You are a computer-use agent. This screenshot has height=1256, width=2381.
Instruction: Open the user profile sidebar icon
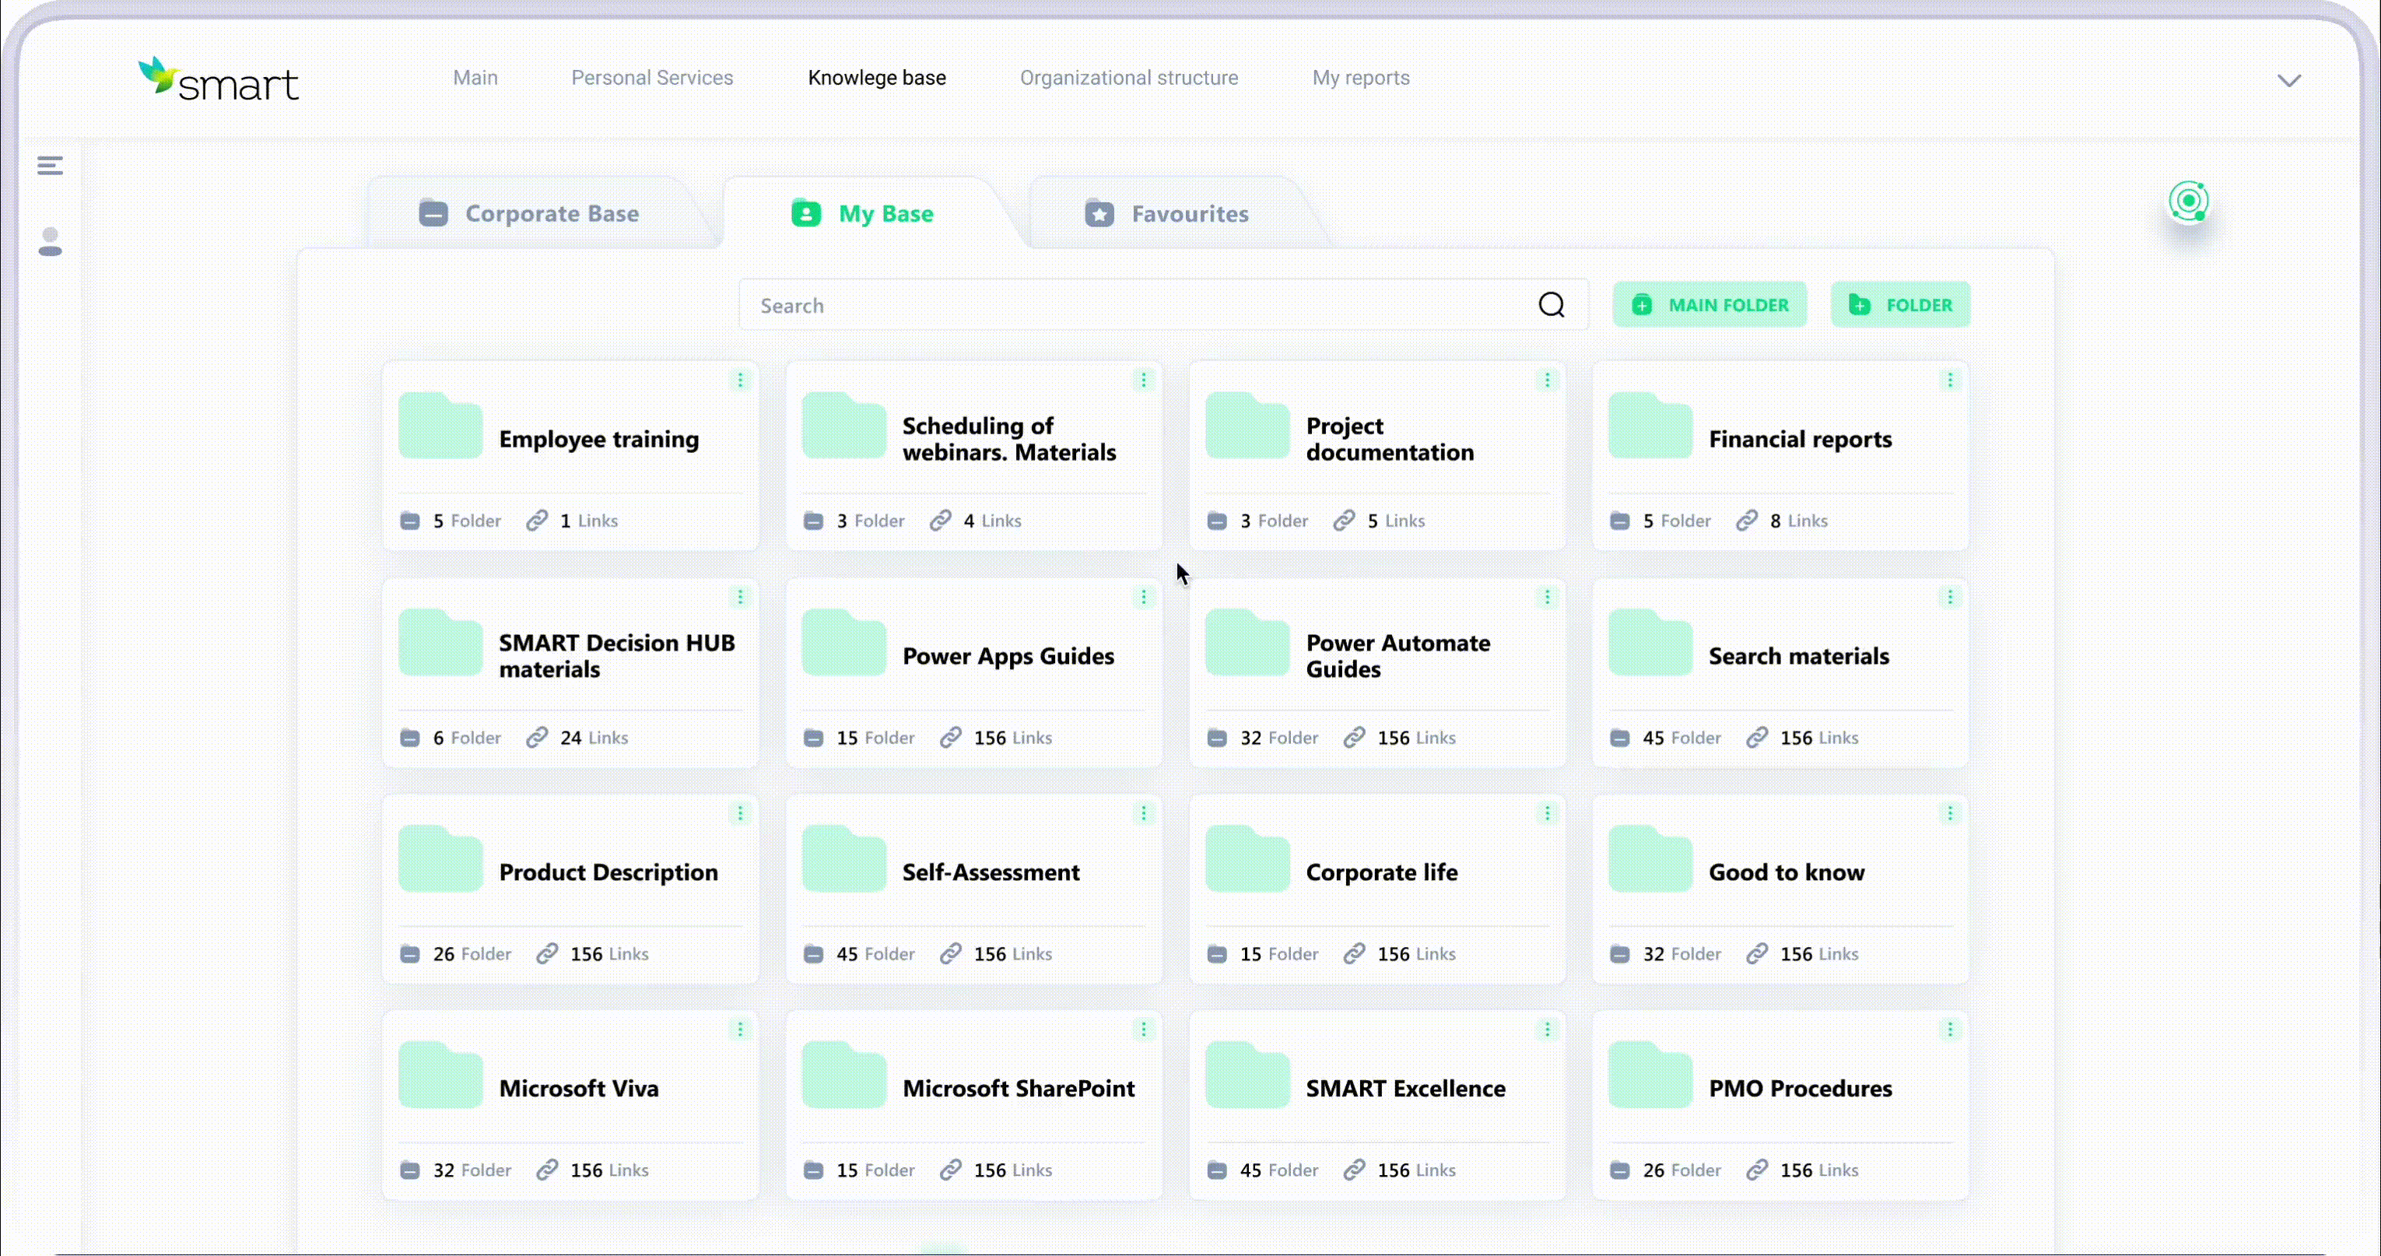50,242
